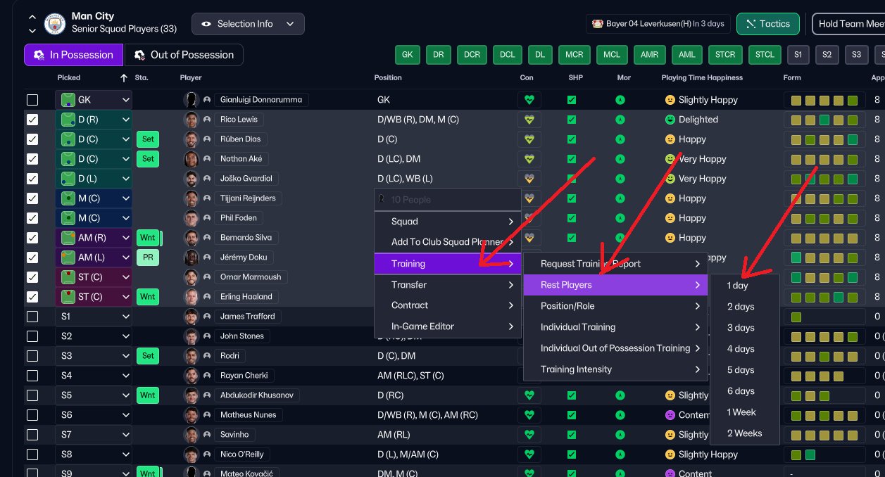
Task: Click Rico Lewis's morale icon
Action: pyautogui.click(x=620, y=120)
